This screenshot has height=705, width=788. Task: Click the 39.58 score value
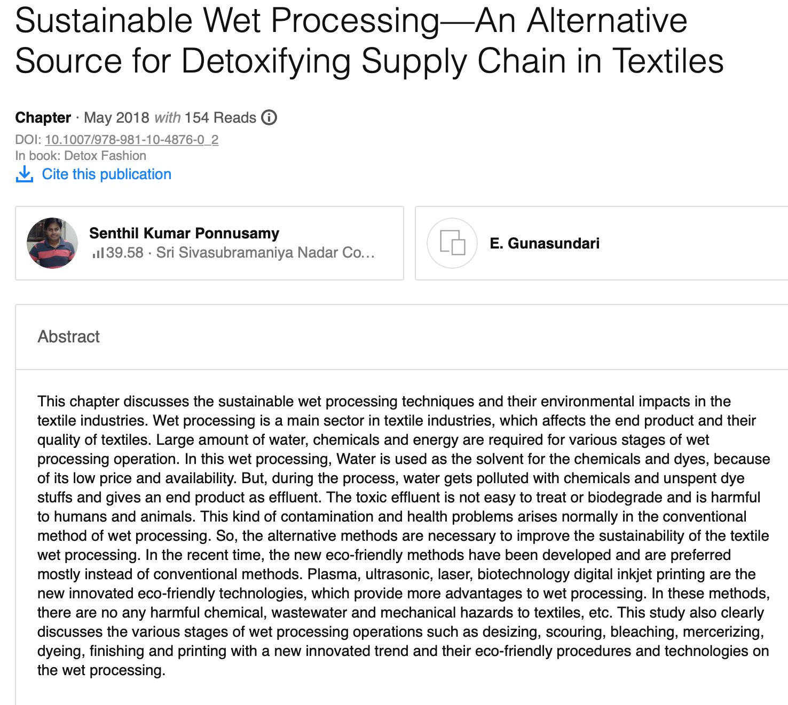125,252
